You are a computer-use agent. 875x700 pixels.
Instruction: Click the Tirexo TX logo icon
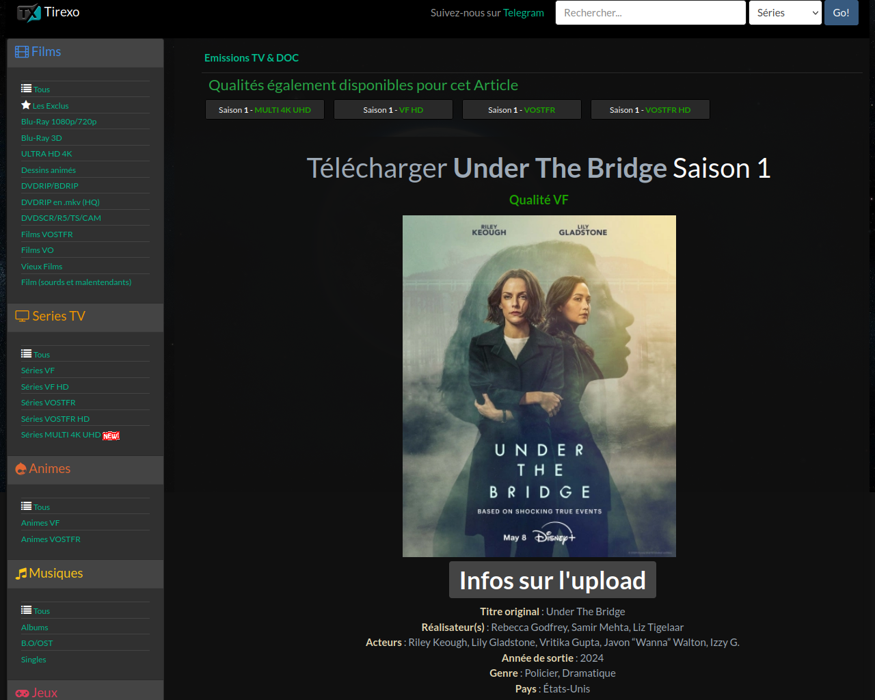[x=29, y=12]
